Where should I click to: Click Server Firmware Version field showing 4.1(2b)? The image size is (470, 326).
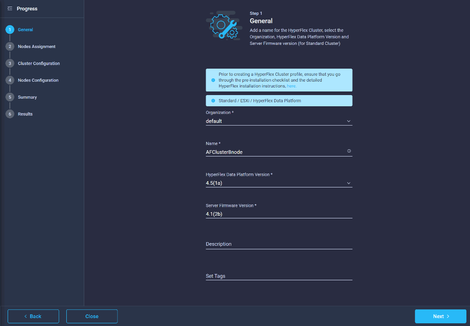[279, 214]
